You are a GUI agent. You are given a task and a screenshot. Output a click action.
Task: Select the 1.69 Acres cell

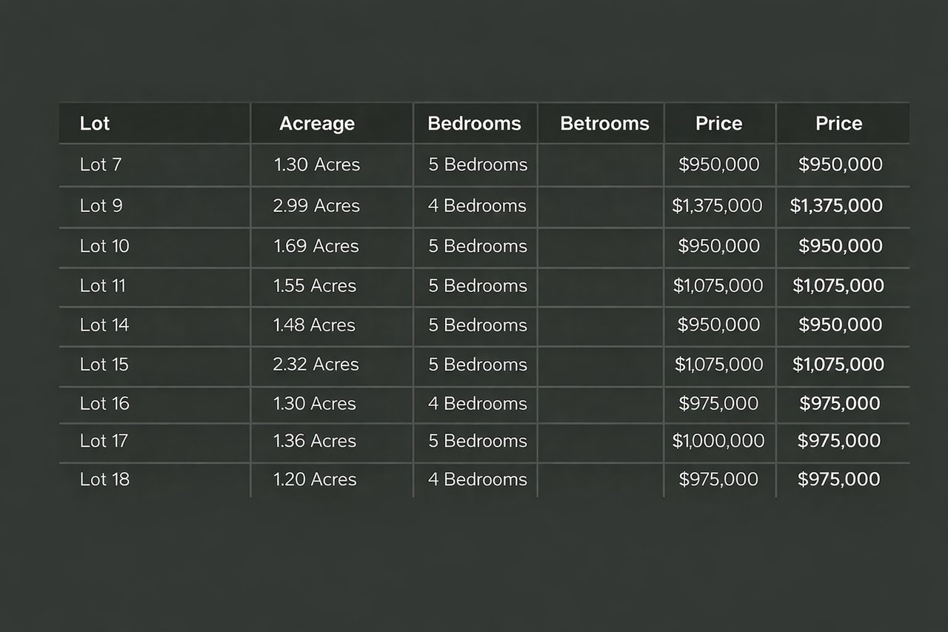pos(316,246)
